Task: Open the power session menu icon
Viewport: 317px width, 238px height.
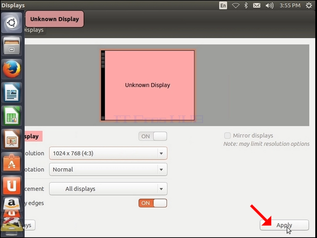Action: (x=309, y=5)
